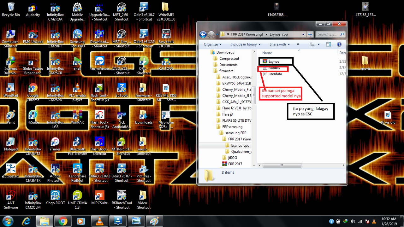Select the MiPCSuite desktop icon
404x227 pixels.
99,197
